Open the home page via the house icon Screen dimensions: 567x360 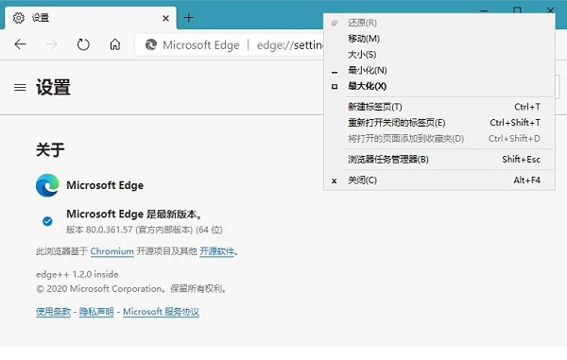[115, 44]
